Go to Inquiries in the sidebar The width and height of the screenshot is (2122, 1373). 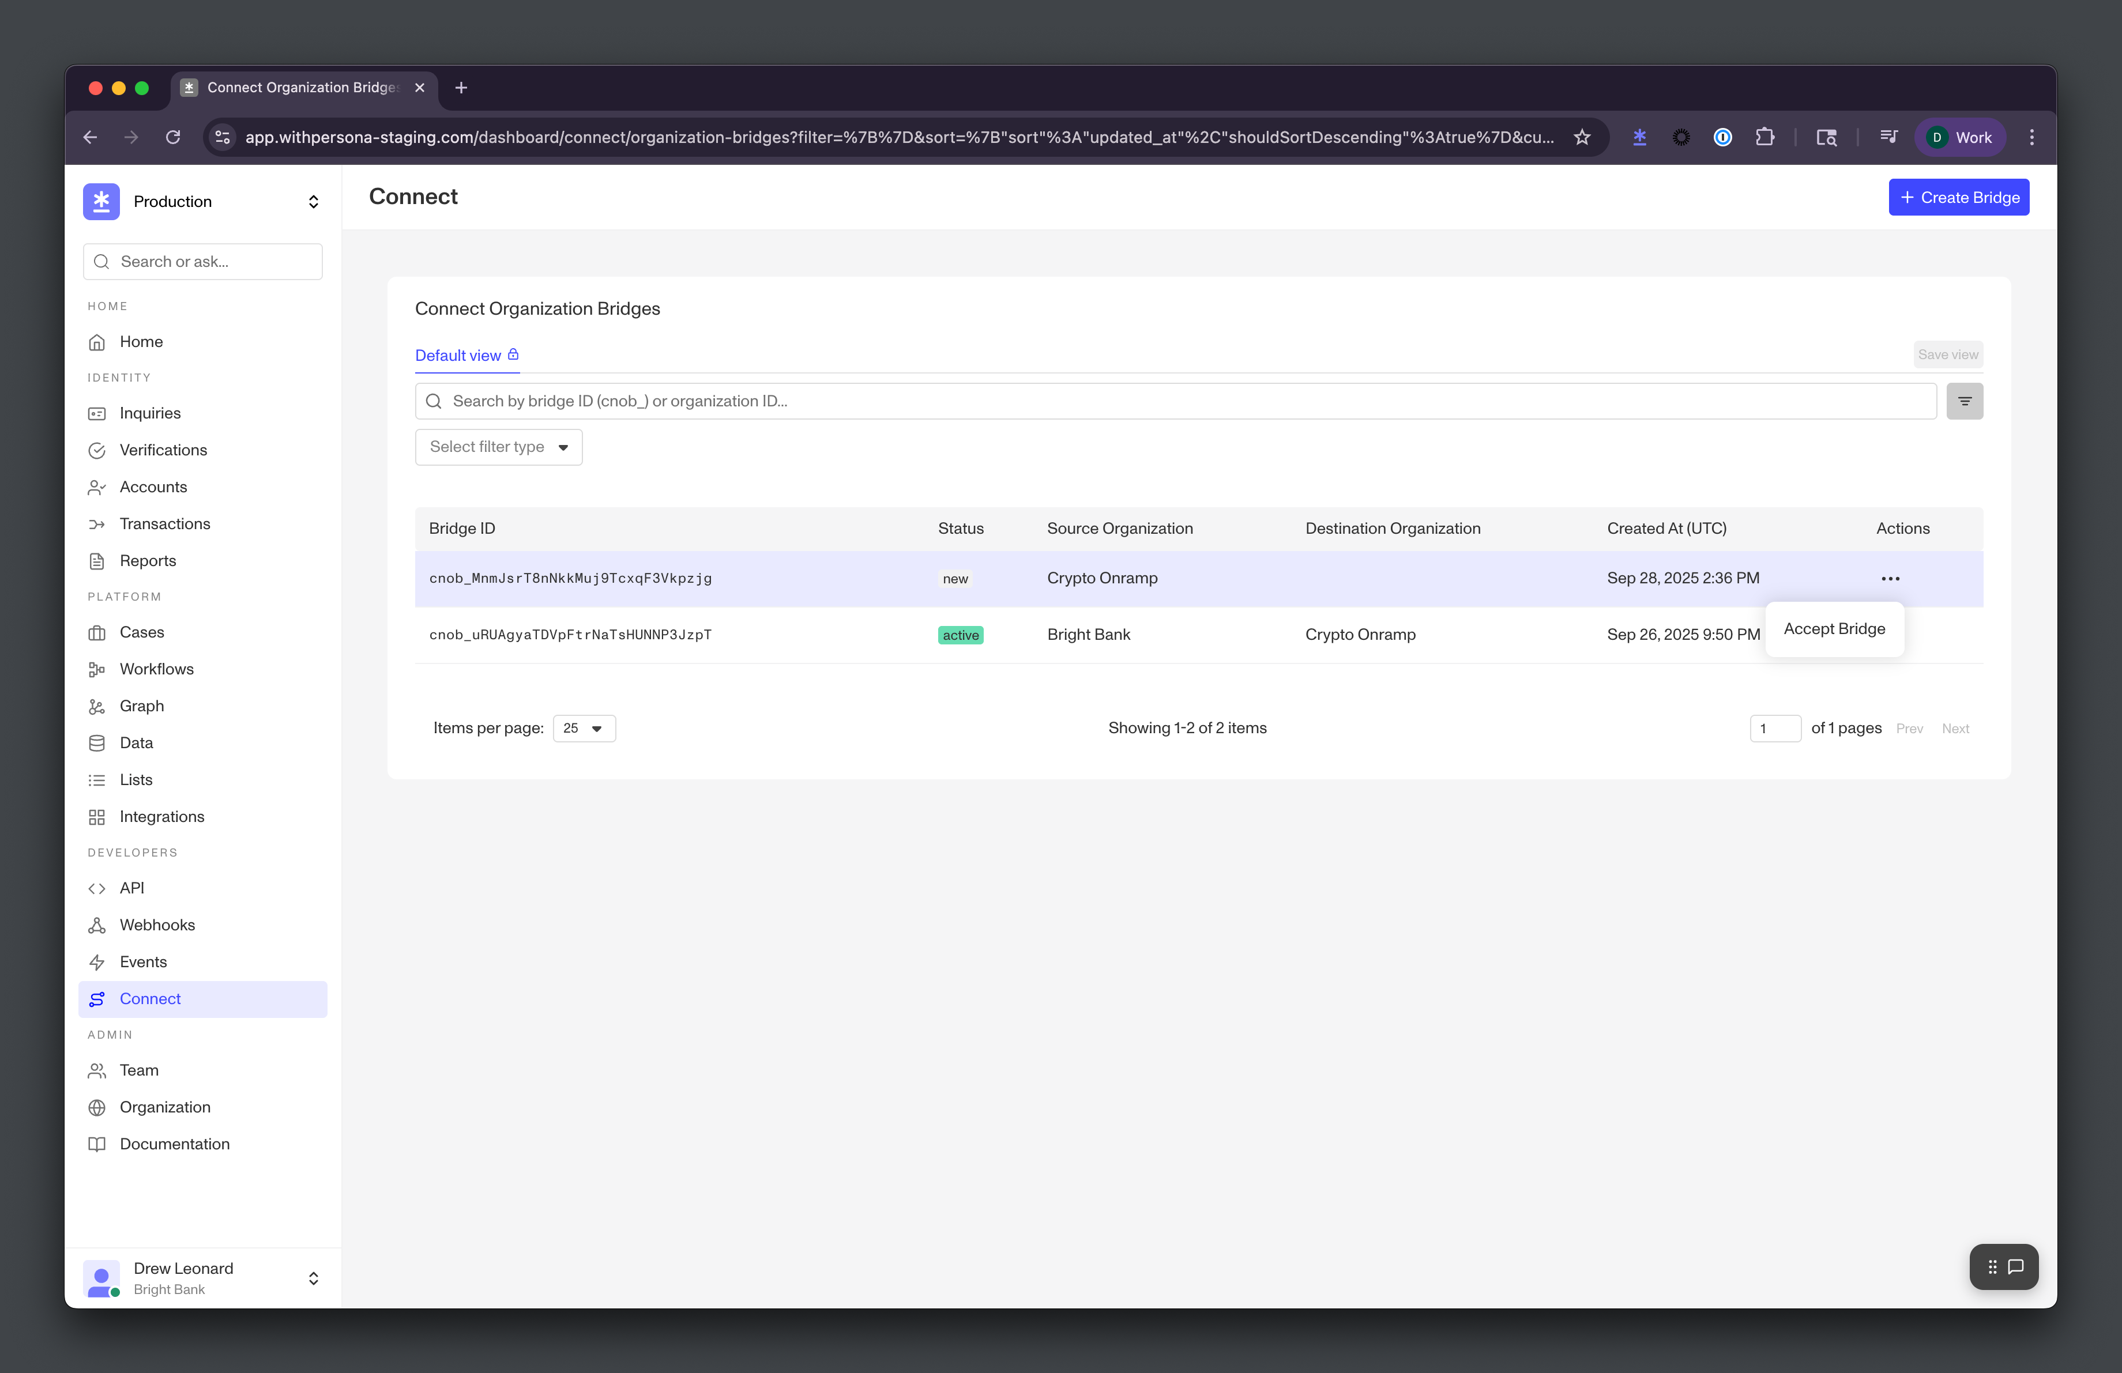pyautogui.click(x=150, y=413)
